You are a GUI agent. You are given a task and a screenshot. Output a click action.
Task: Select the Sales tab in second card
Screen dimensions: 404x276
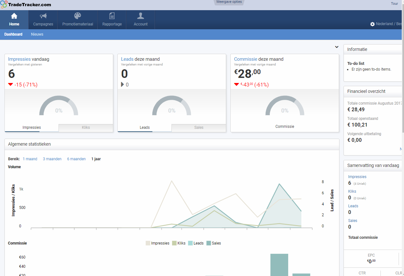coord(199,128)
